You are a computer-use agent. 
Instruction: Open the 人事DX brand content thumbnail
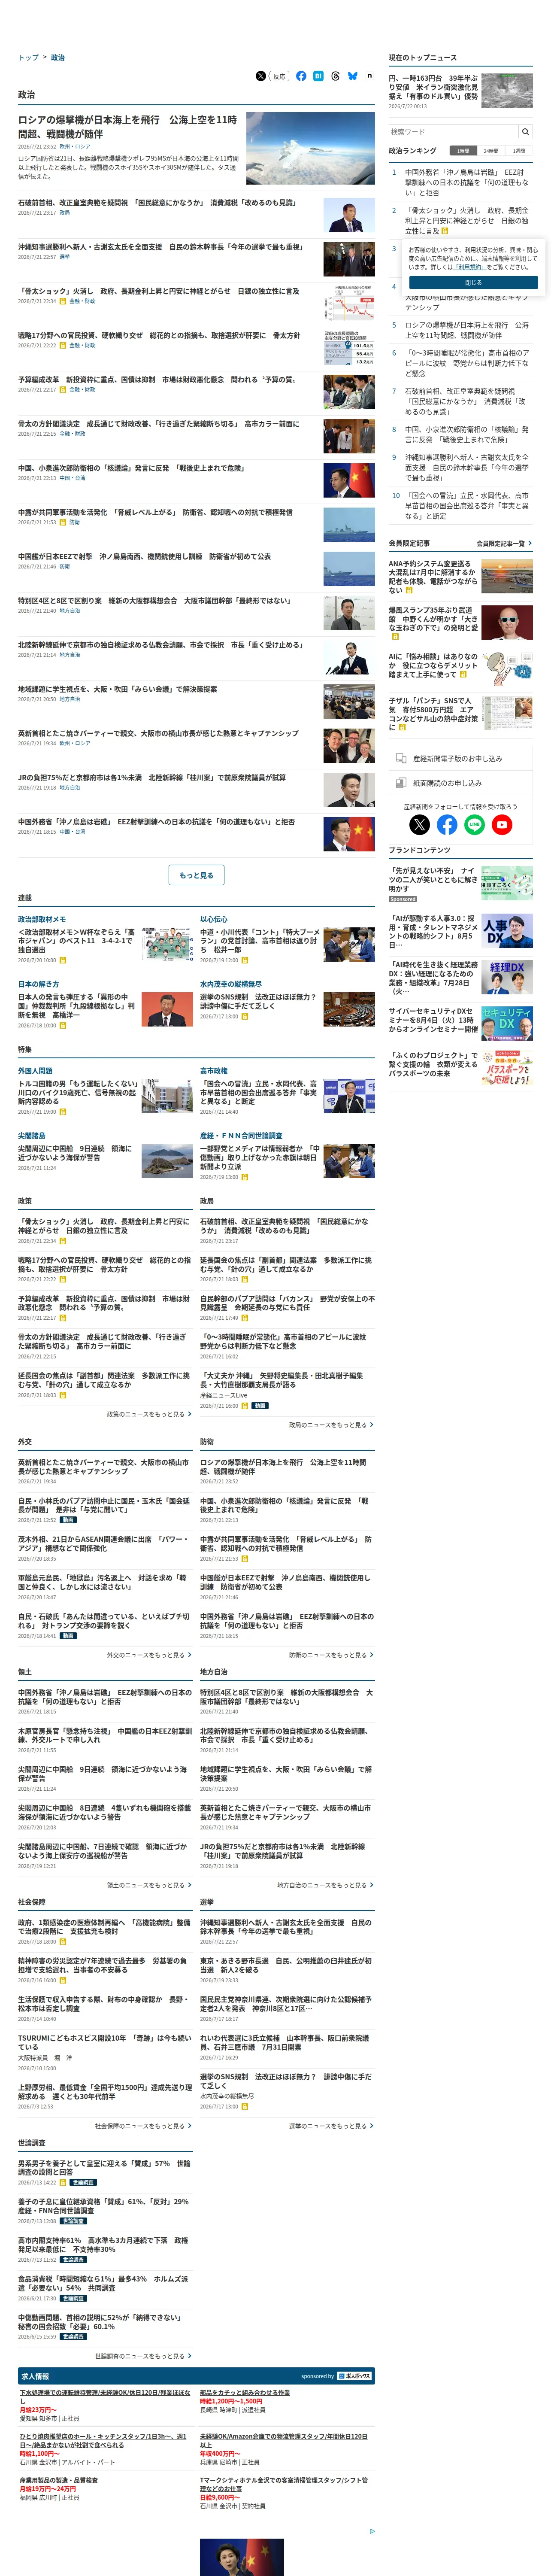pyautogui.click(x=507, y=930)
